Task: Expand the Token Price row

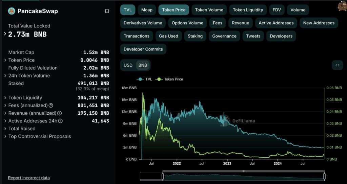Action: (5, 60)
